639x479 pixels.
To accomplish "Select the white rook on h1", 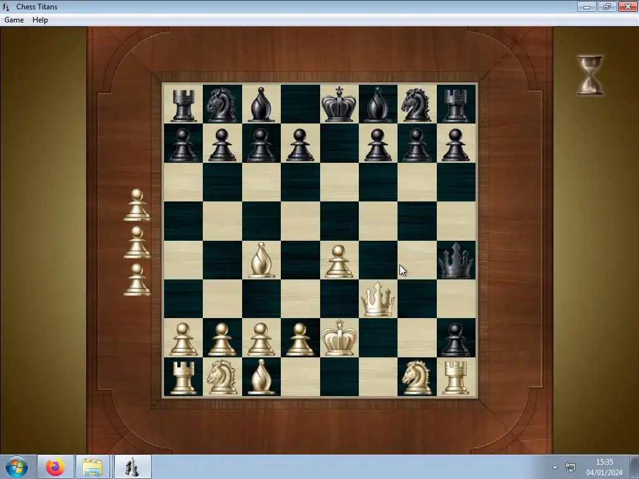I will point(456,378).
